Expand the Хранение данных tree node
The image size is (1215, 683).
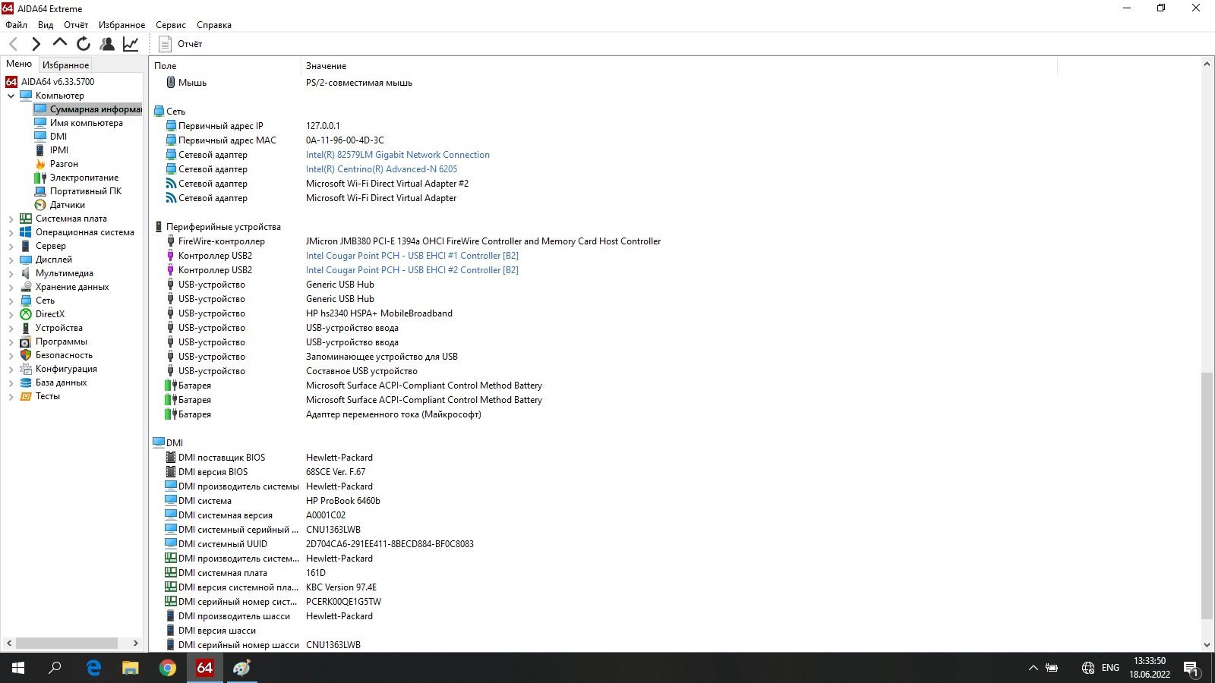pyautogui.click(x=11, y=287)
